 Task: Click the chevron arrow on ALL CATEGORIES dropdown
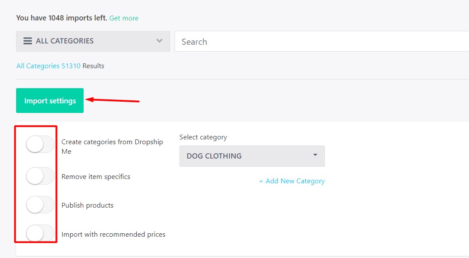pyautogui.click(x=159, y=41)
